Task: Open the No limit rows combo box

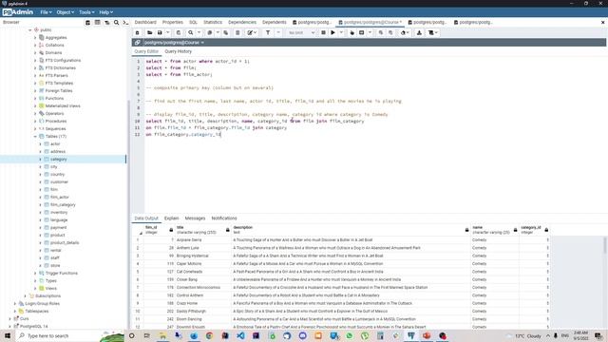Action: click(x=301, y=33)
